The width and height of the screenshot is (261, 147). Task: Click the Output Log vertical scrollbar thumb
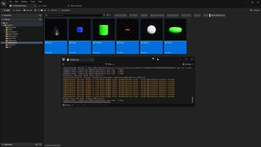click(192, 100)
